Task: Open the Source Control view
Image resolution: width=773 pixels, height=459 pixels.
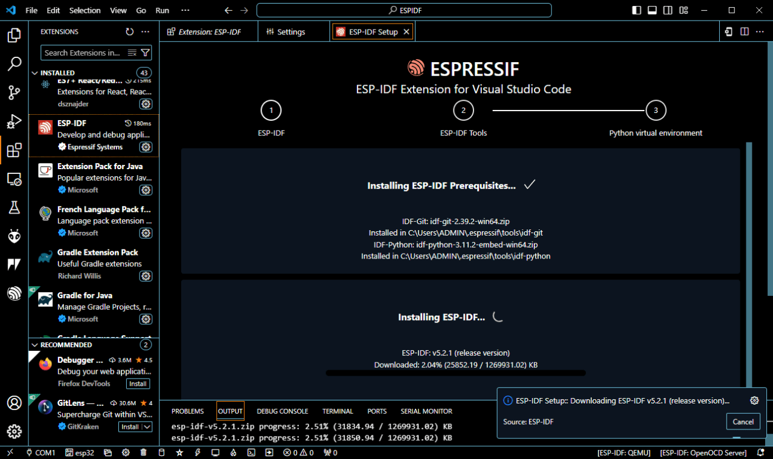Action: pyautogui.click(x=14, y=92)
